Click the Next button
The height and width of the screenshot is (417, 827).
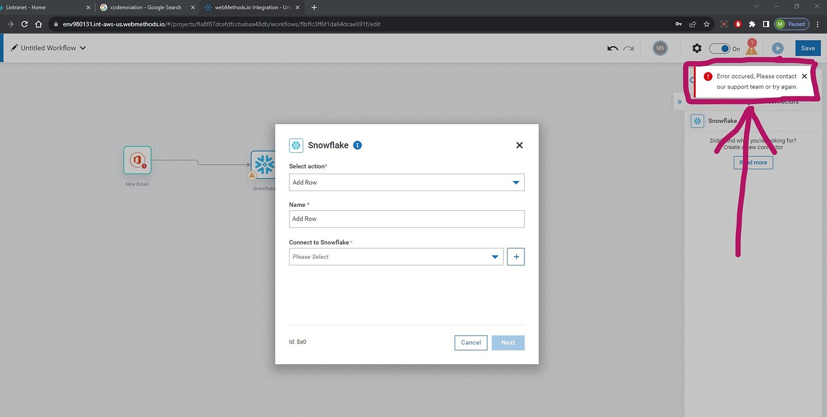tap(508, 343)
